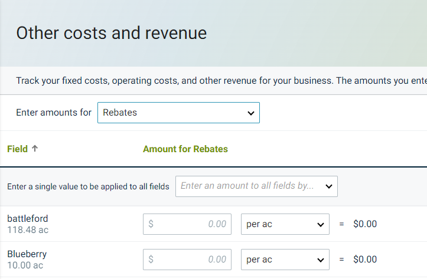Click battleford's dollar amount input field
This screenshot has height=279, width=427.
point(187,224)
